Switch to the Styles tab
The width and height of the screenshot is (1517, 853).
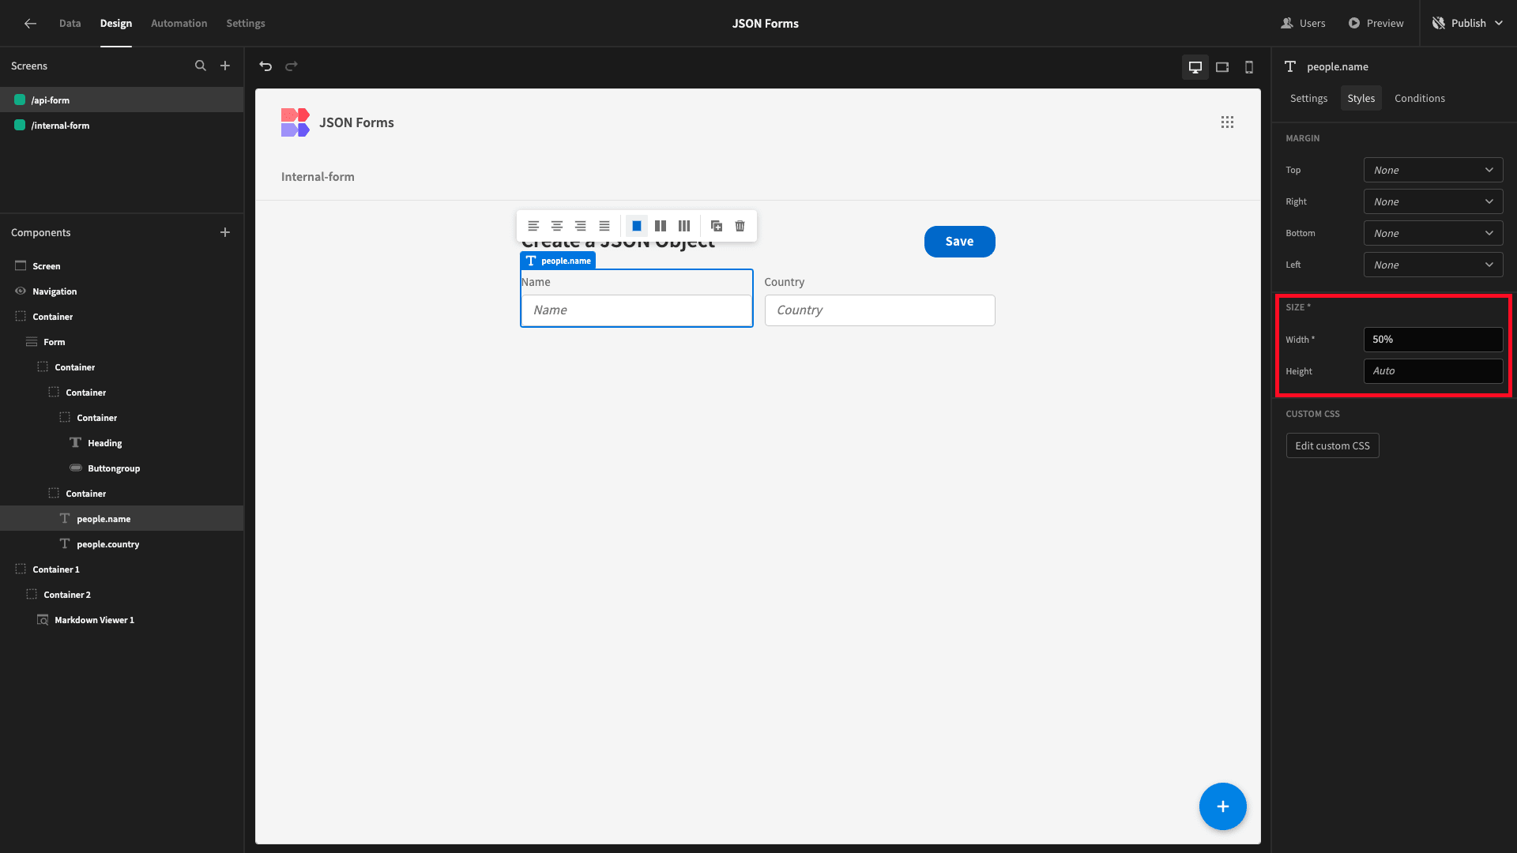(x=1361, y=98)
